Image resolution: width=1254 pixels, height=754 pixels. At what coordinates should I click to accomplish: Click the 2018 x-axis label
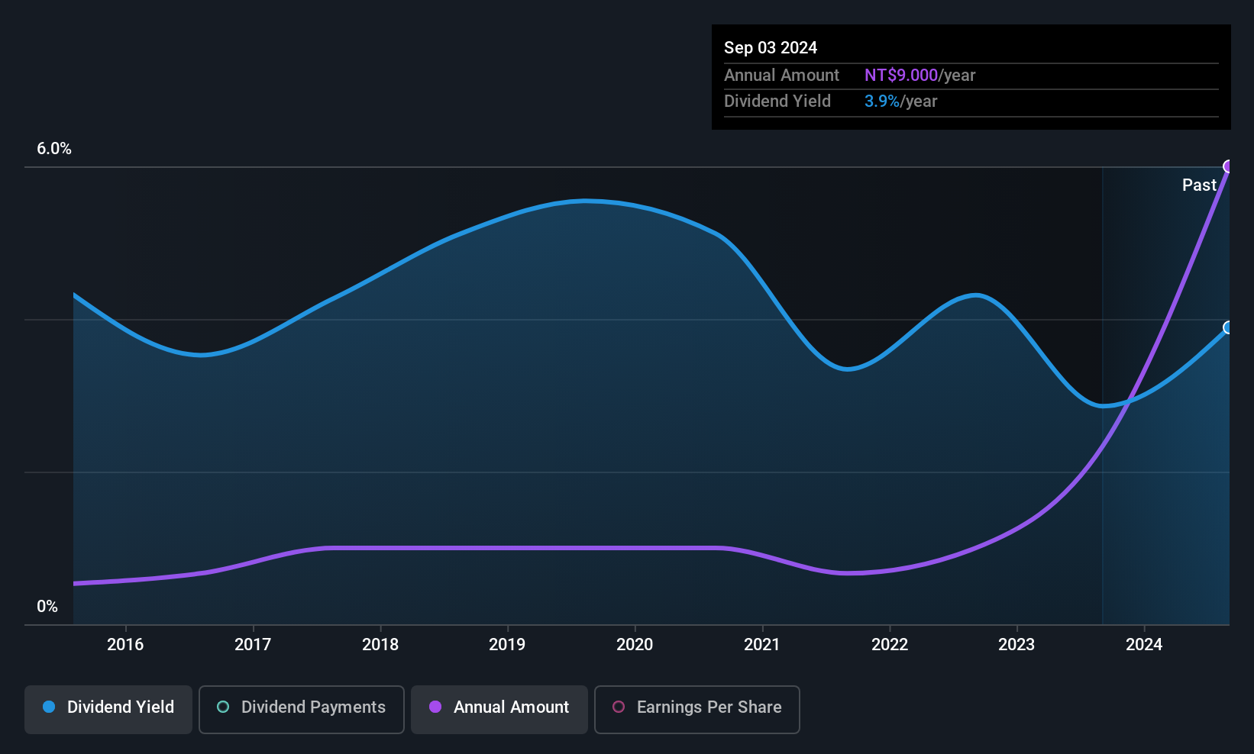tap(380, 645)
